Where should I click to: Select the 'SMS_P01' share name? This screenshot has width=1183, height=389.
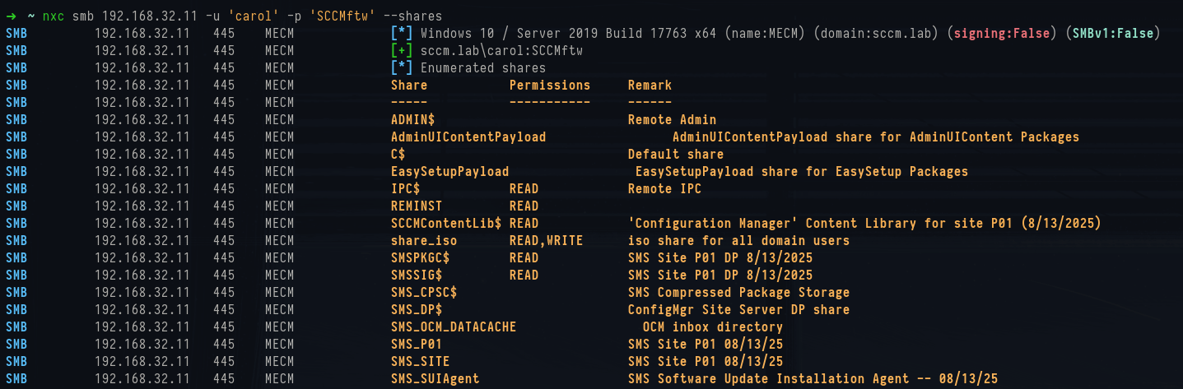tap(417, 345)
